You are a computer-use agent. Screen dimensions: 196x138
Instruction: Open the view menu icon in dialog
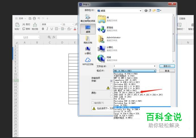point(159,11)
